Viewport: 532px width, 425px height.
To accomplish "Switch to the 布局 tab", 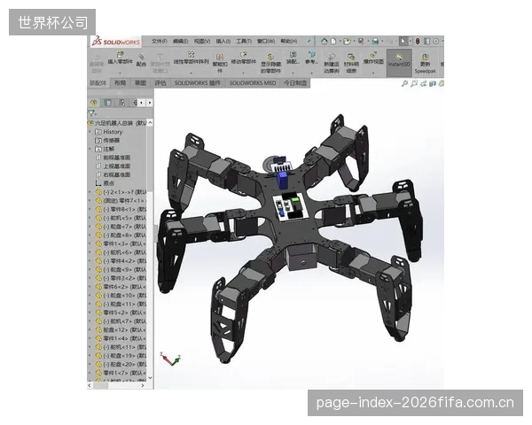I will click(120, 83).
